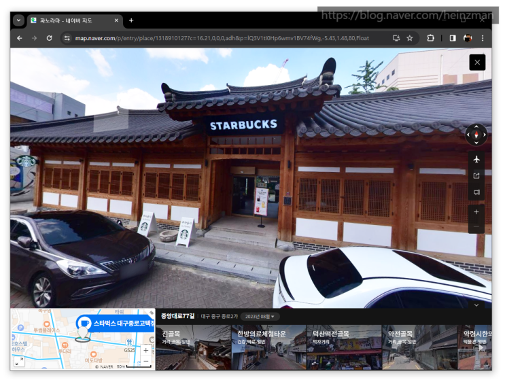Click the parking P icon on mini map
Screen dimensions: 505x382
point(20,328)
